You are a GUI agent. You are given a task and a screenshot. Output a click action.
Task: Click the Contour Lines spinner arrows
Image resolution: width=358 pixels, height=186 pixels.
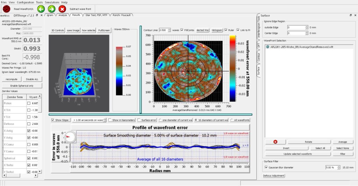coord(169,30)
